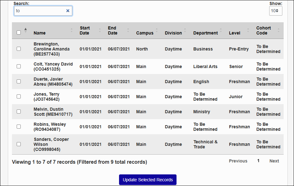Viewport: 294px width, 186px height.
Task: Click the Pre-Entry level cell
Action: tap(239, 49)
